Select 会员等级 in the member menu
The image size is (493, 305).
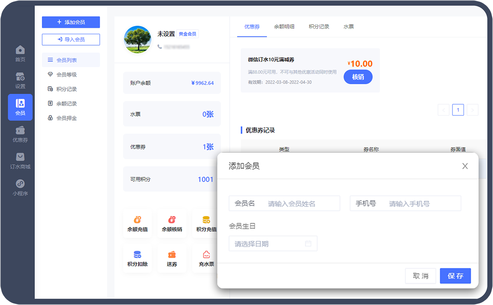click(x=67, y=75)
